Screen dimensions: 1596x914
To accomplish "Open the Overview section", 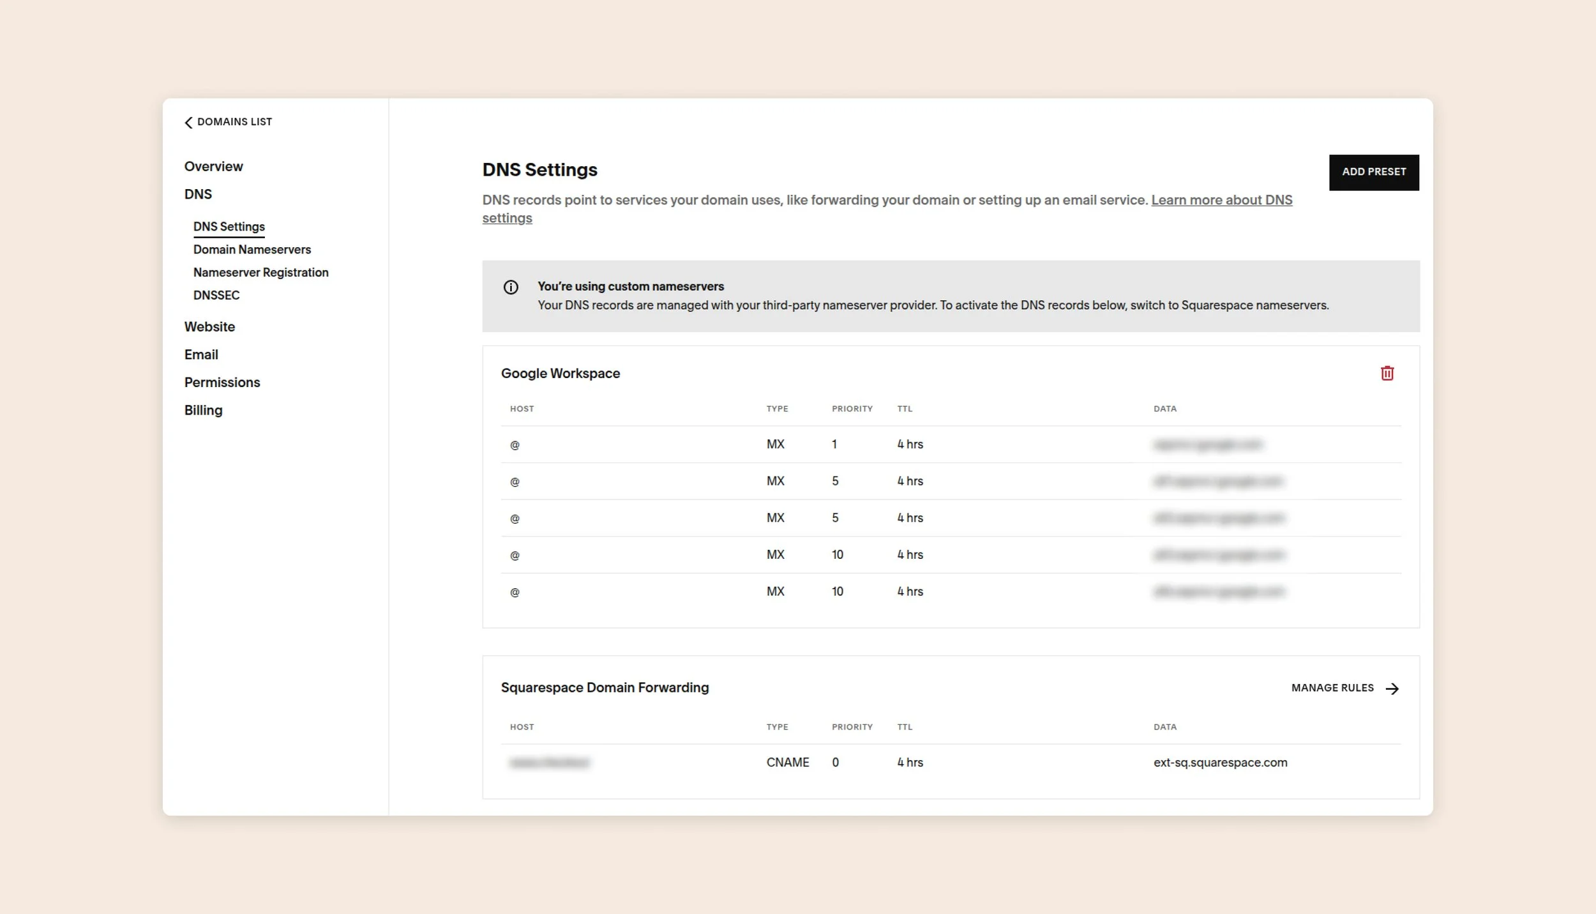I will 213,166.
